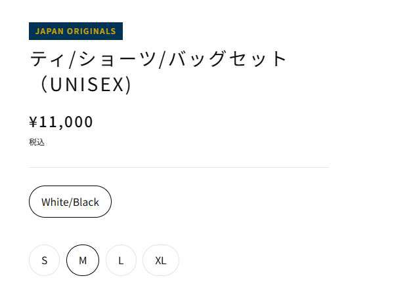
Task: Choose the White/Black color option
Action: (70, 202)
